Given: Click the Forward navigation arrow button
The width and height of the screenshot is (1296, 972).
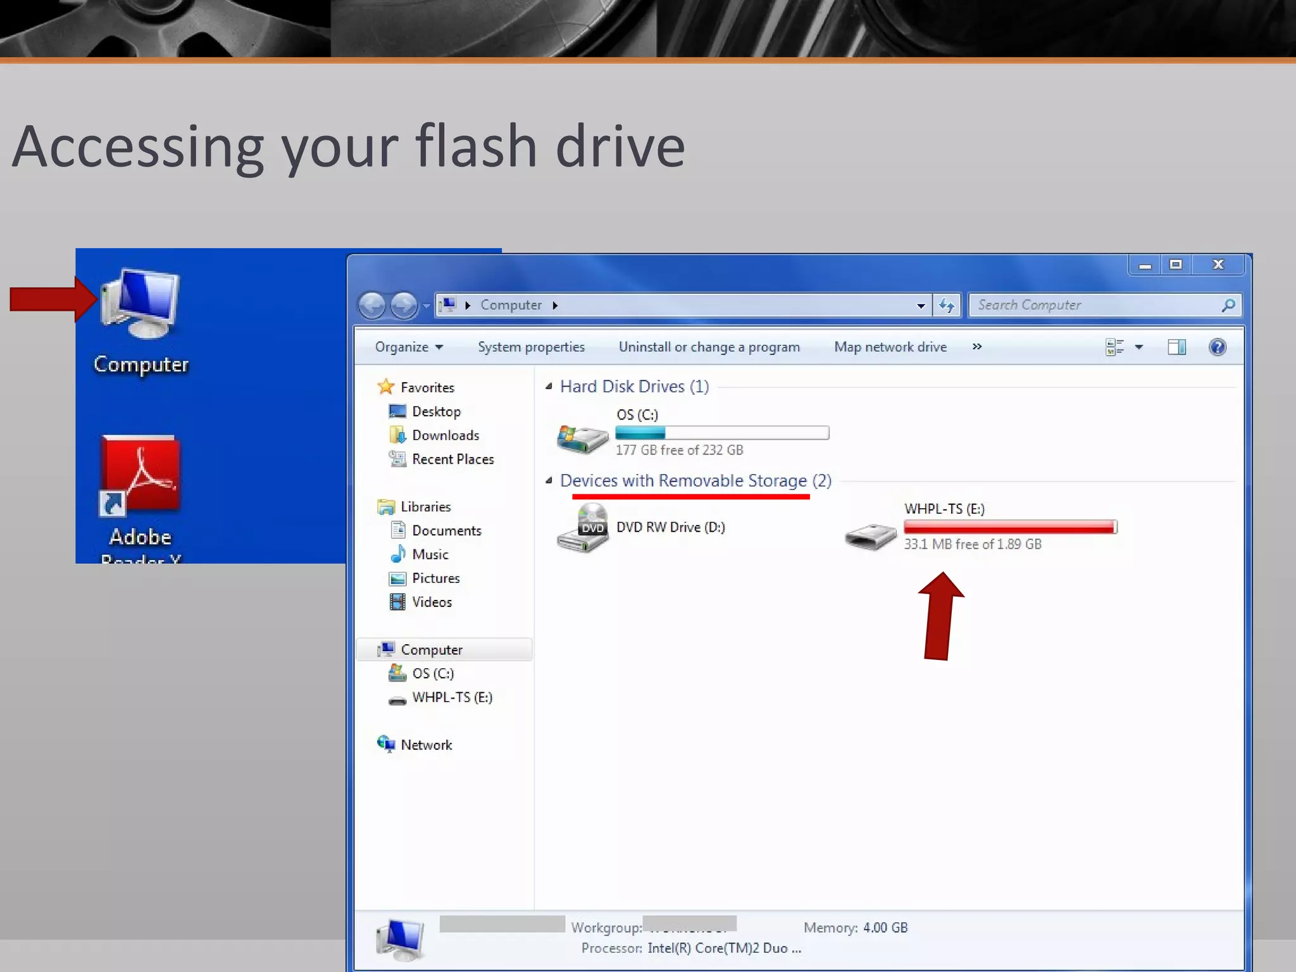Looking at the screenshot, I should [404, 306].
